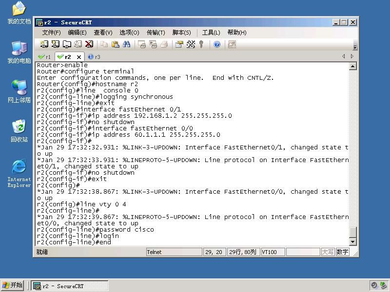Click the Find binoculars icon

(126, 44)
